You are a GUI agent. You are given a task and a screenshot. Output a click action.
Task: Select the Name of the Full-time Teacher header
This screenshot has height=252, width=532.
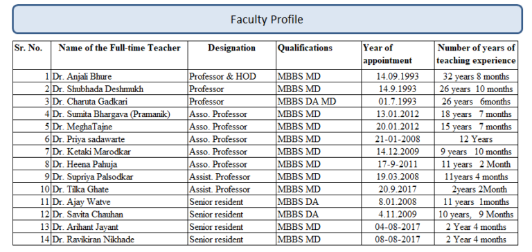pyautogui.click(x=119, y=55)
